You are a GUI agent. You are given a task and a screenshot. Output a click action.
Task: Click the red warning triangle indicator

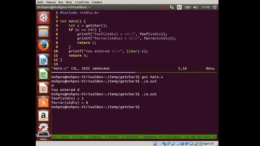(x=164, y=7)
